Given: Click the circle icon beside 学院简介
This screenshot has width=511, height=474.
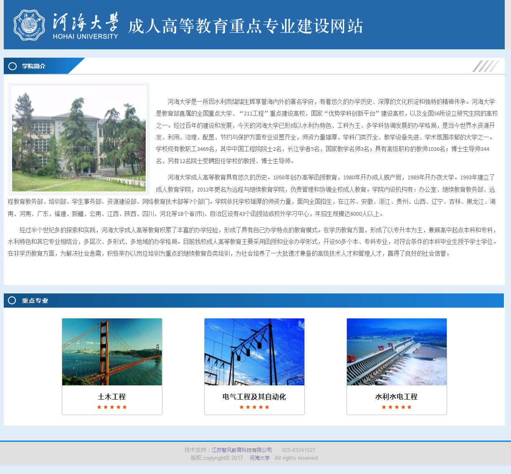Looking at the screenshot, I should point(13,66).
